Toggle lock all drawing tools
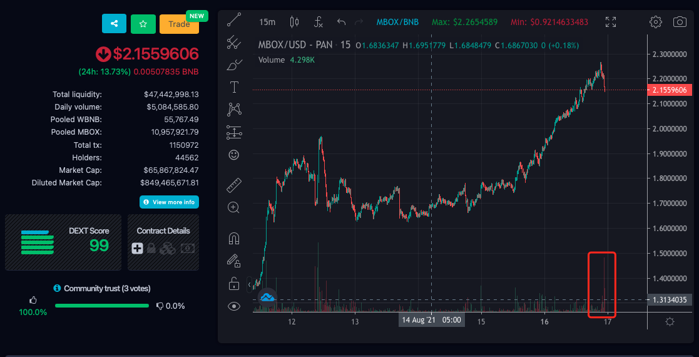This screenshot has width=699, height=357. tap(233, 283)
